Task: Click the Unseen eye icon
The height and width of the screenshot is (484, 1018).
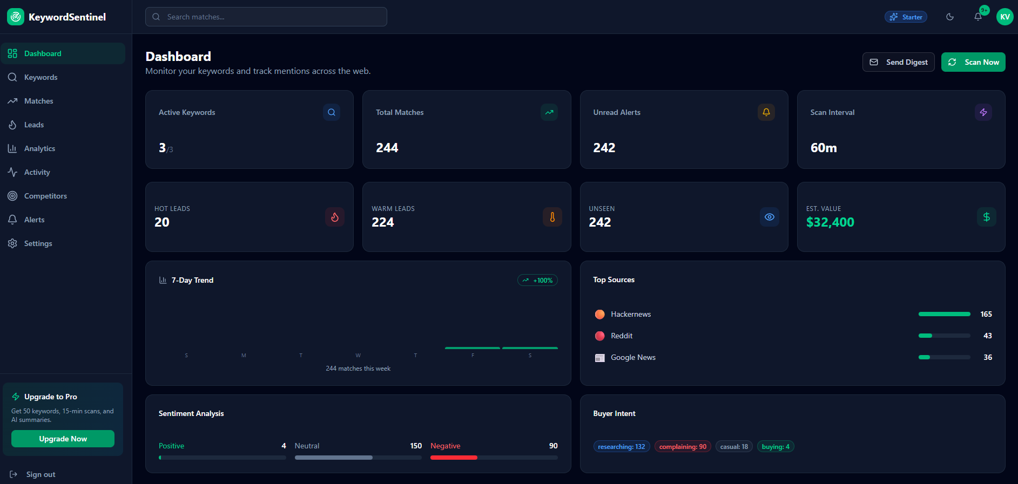Action: (x=770, y=217)
